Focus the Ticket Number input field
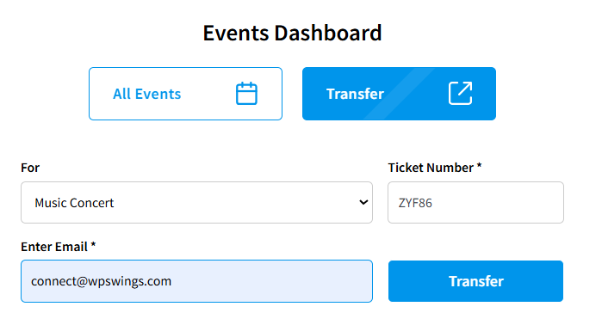Image resolution: width=602 pixels, height=325 pixels. click(x=475, y=202)
